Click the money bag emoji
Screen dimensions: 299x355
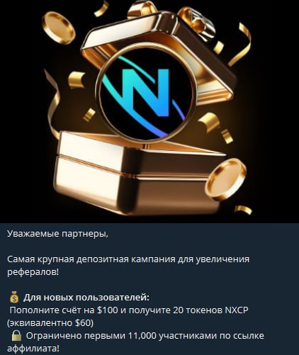tap(14, 297)
